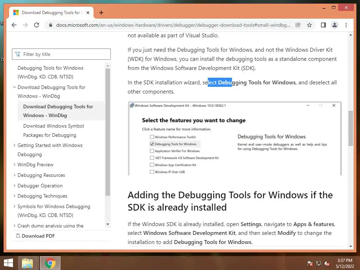Viewport: 360px width, 270px height.
Task: Minimize the Chrome window
Action: tap(324, 8)
